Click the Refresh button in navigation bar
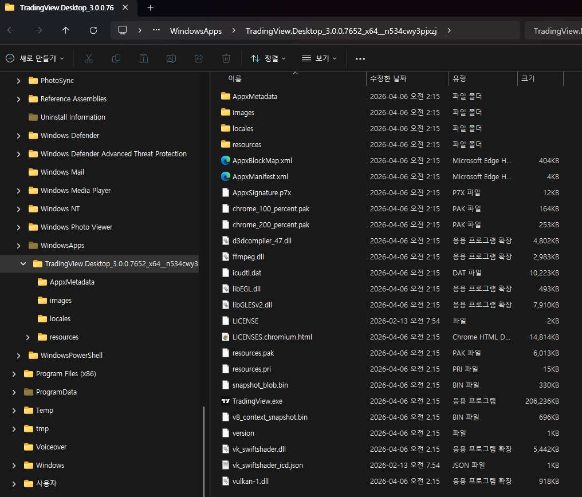582x497 pixels. pyautogui.click(x=93, y=30)
